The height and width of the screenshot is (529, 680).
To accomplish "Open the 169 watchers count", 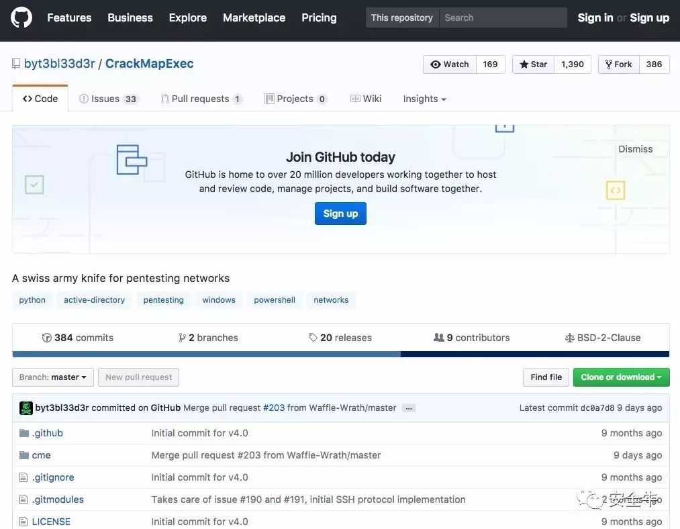I will 491,64.
